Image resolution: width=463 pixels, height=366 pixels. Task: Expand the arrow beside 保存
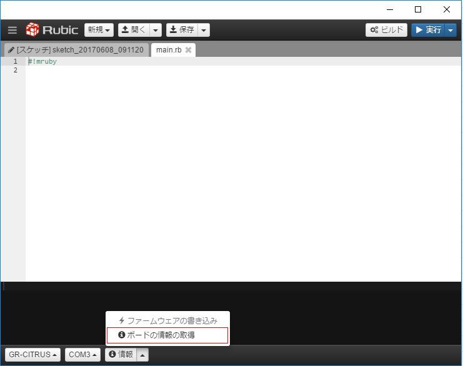204,30
